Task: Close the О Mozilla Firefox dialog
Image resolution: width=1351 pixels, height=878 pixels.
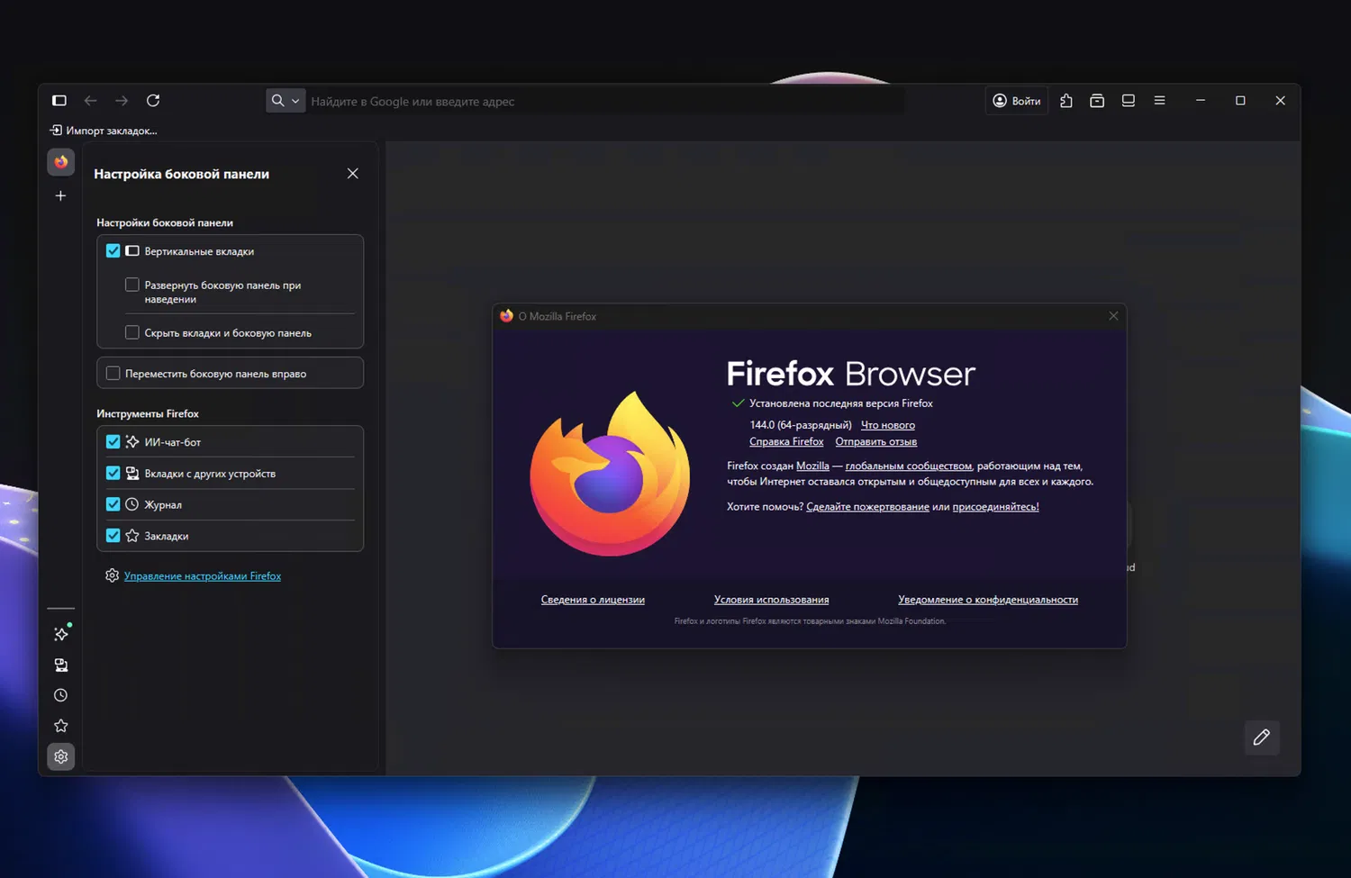Action: [1114, 316]
